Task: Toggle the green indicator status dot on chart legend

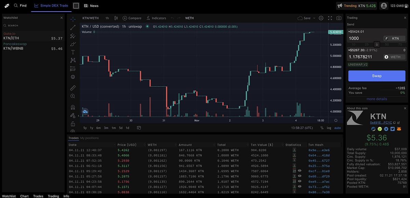Action: 147,26
